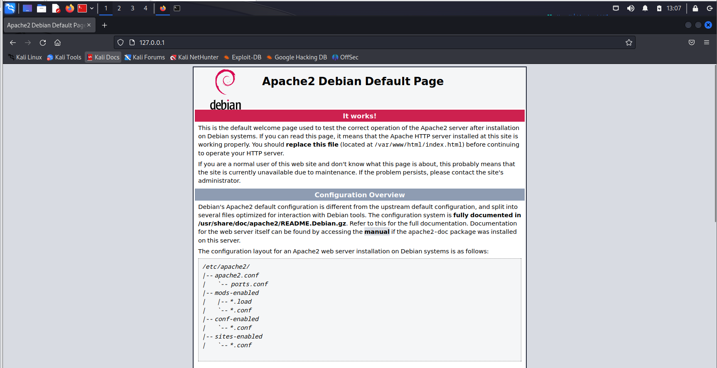
Task: Open the Save to Pocket icon
Action: 692,42
